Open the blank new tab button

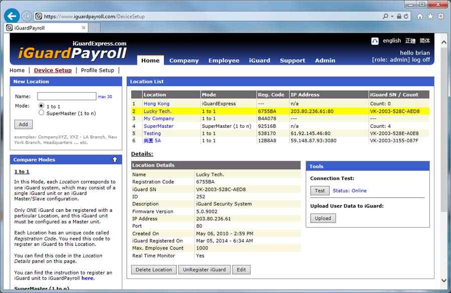(94, 28)
